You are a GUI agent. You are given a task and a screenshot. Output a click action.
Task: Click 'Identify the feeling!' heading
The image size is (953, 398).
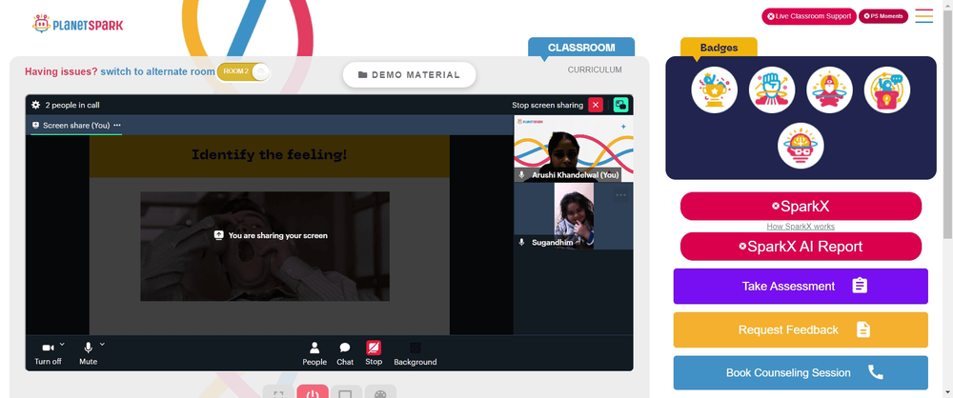click(x=270, y=155)
